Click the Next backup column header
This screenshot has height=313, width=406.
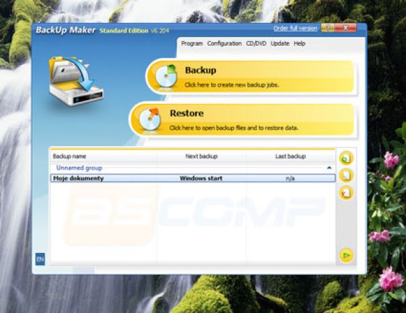point(202,156)
